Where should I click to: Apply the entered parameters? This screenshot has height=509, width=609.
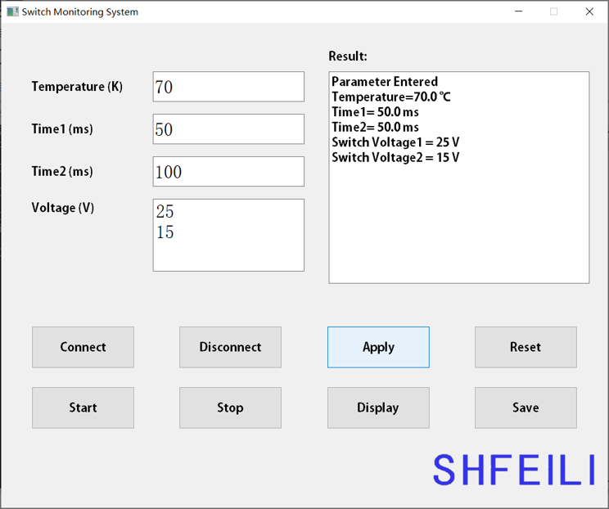coord(378,347)
